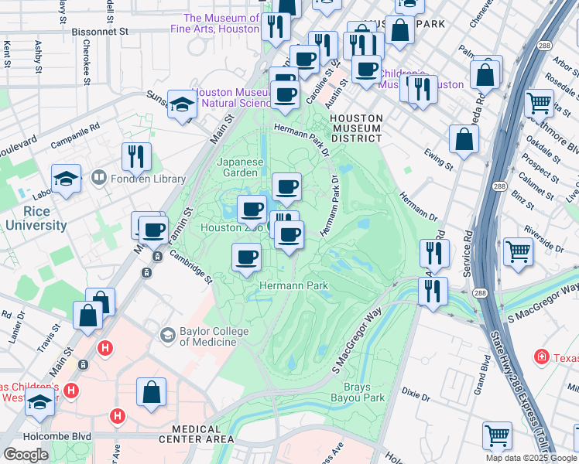Select shopping cart marker near Southmore Blvd
The image size is (579, 464).
coord(540,104)
